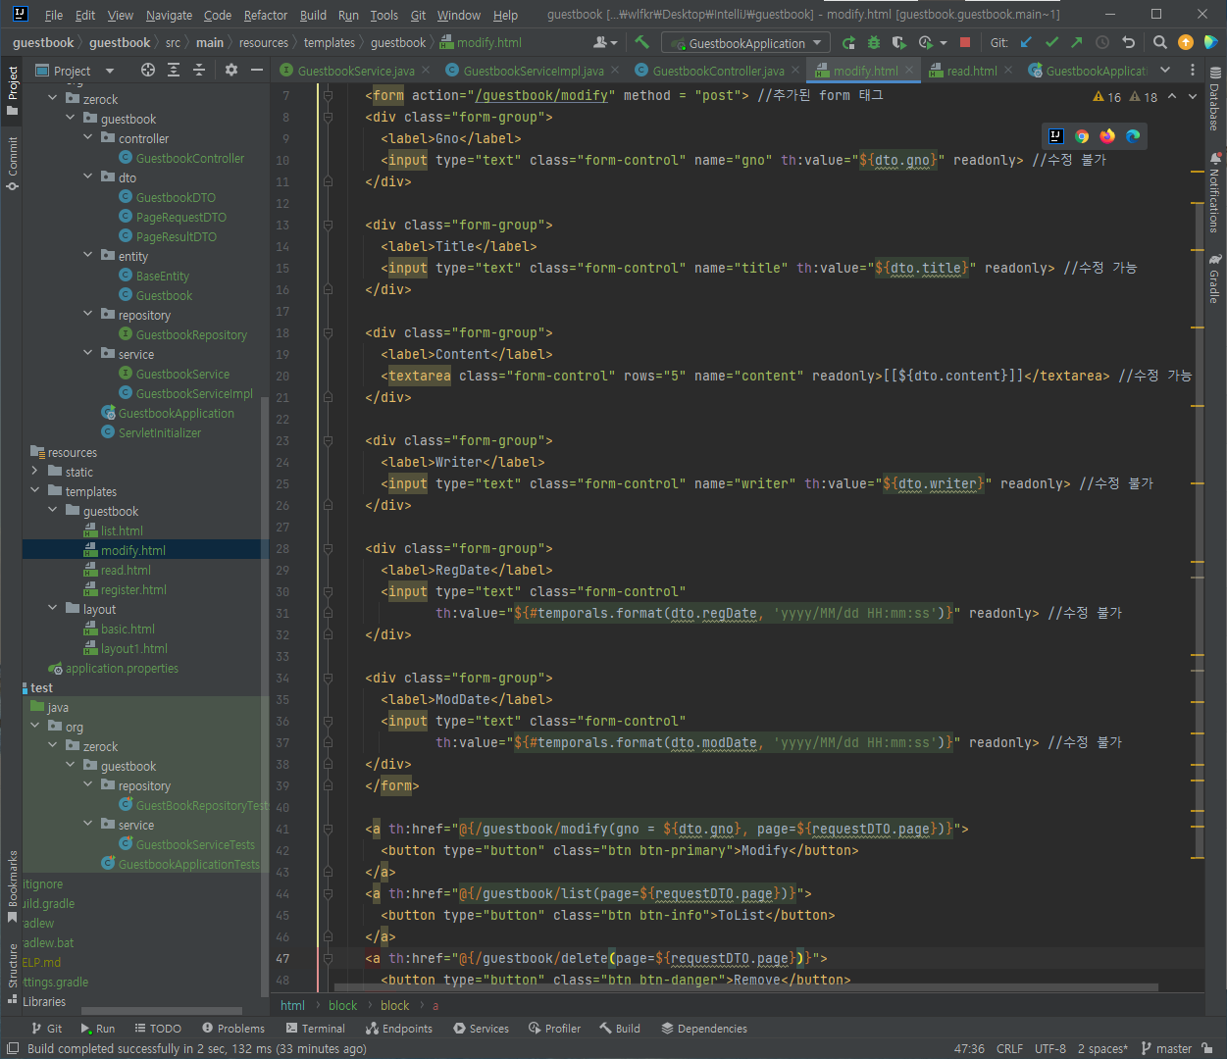Jump to previous highlighted error arrow up
Image resolution: width=1227 pixels, height=1059 pixels.
click(1172, 96)
